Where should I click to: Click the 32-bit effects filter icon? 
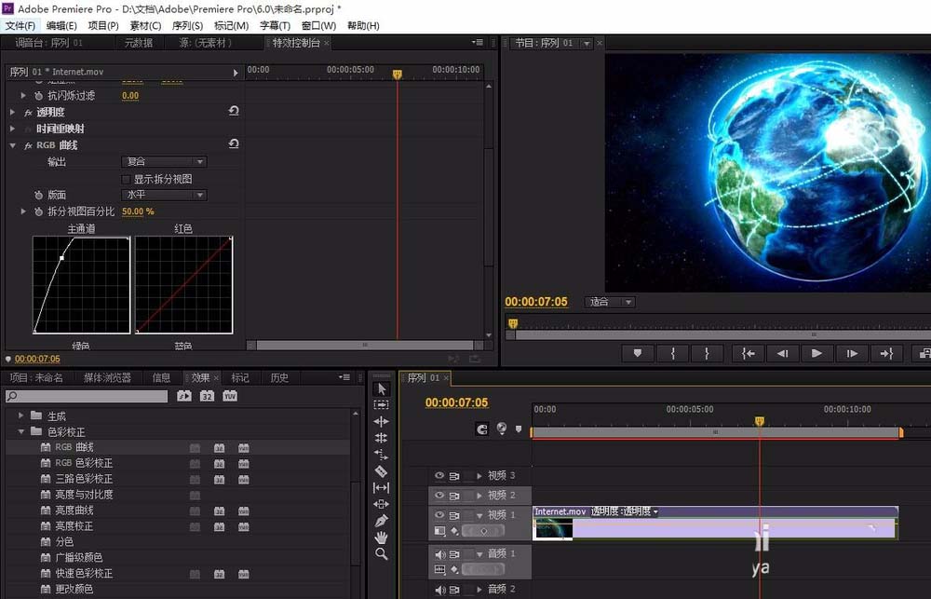click(207, 396)
